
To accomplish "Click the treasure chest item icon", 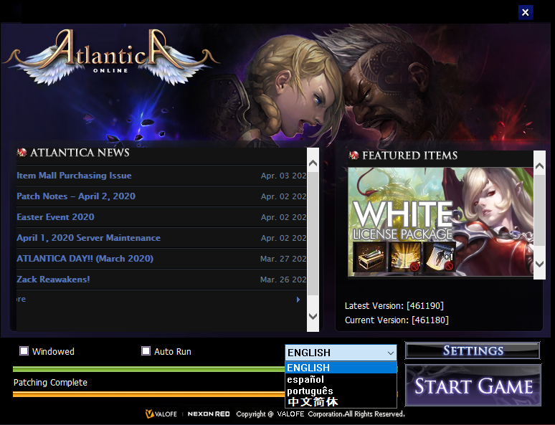I will click(x=369, y=257).
